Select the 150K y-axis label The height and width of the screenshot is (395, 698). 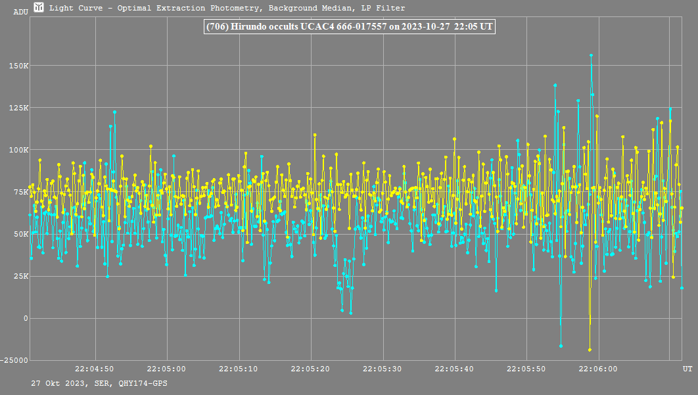click(18, 66)
